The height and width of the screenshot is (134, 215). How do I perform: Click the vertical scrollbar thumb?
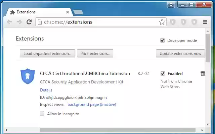coord(208,48)
